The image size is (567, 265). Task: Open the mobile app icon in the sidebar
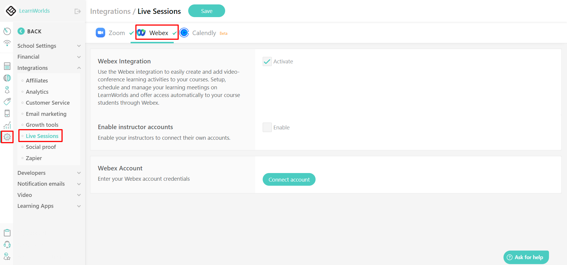click(x=7, y=113)
